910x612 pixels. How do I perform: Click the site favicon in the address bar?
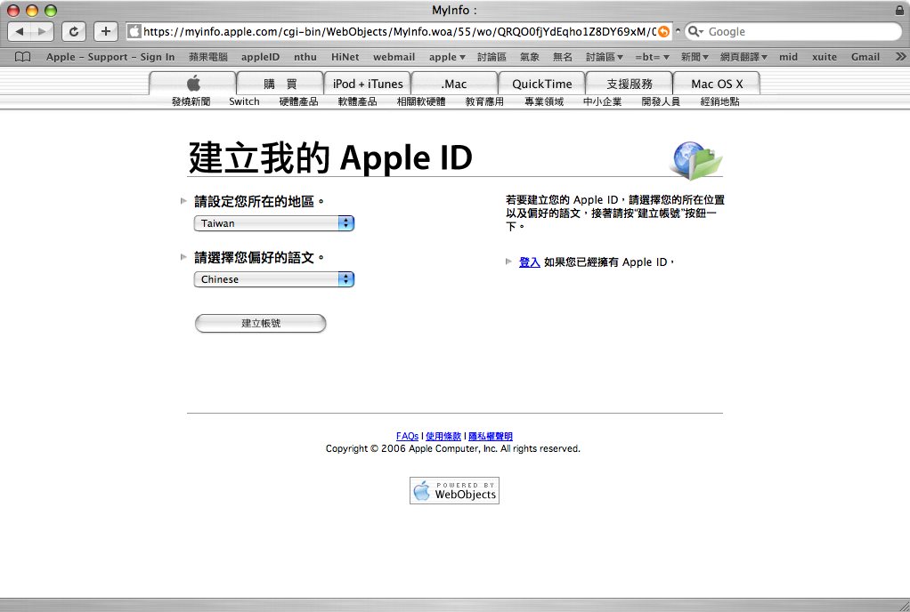point(134,32)
